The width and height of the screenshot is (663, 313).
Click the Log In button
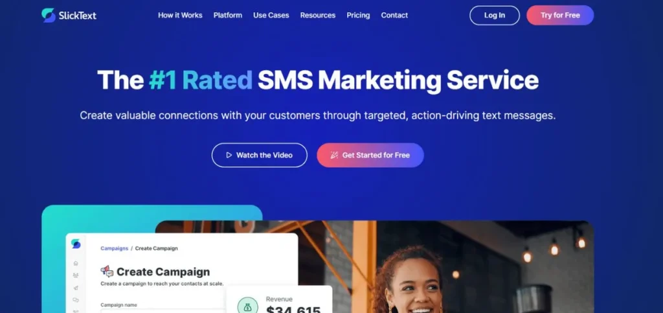(495, 15)
